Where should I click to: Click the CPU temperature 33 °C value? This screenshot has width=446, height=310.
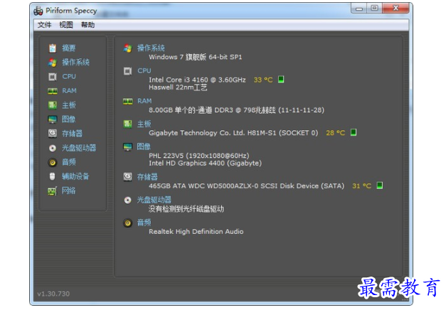click(263, 80)
